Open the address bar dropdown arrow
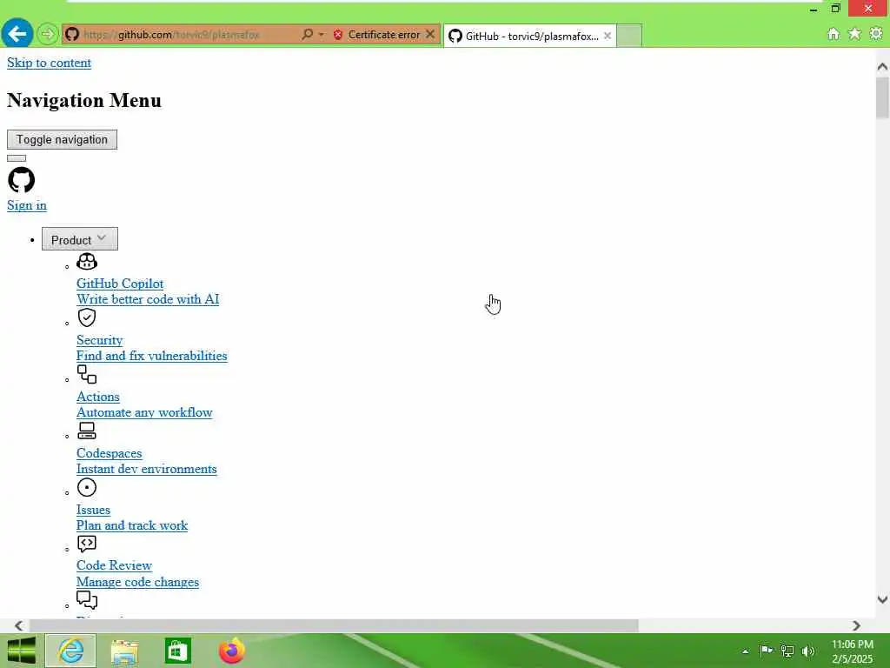The height and width of the screenshot is (668, 890). coord(322,35)
